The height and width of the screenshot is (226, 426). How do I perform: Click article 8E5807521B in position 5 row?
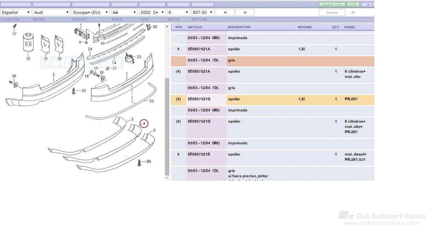[199, 154]
